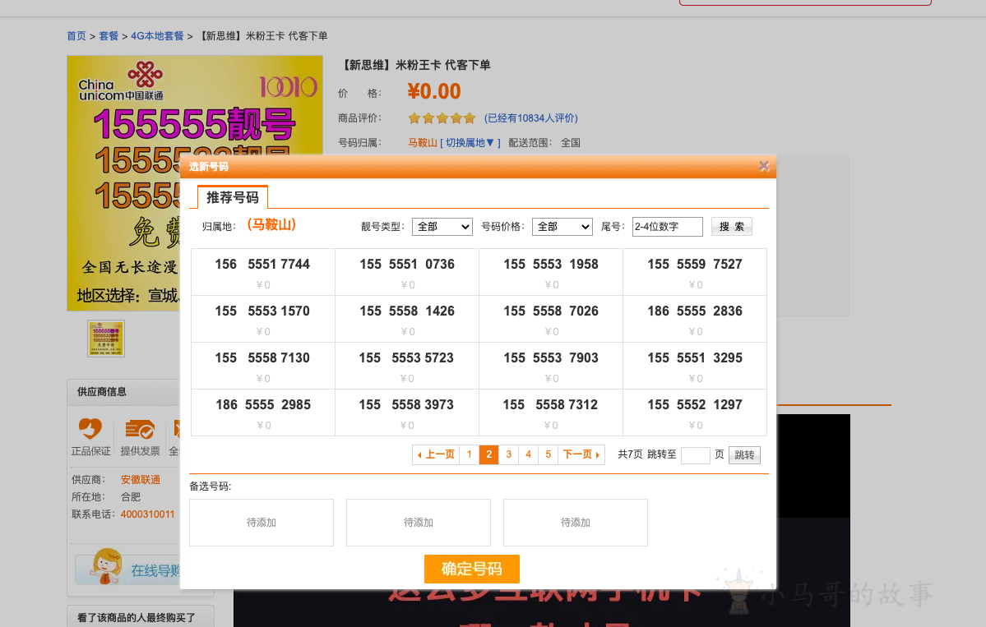The image size is (986, 627).
Task: Click the 正品保证 icon
Action: (90, 428)
